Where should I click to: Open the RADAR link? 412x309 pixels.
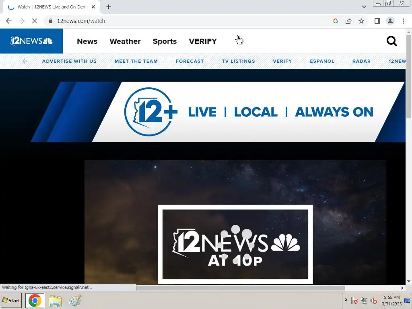(361, 61)
